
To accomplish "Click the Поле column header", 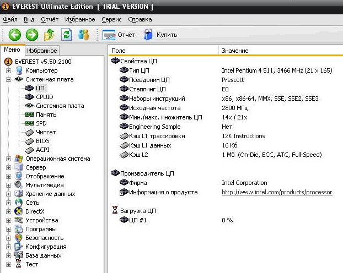I will pyautogui.click(x=164, y=51).
